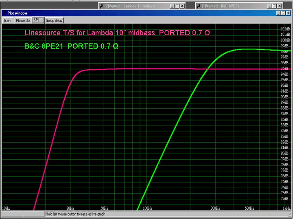Click the pink Lambda 10" midbass legend text
Viewport: 293px width, 219px height.
(117, 33)
